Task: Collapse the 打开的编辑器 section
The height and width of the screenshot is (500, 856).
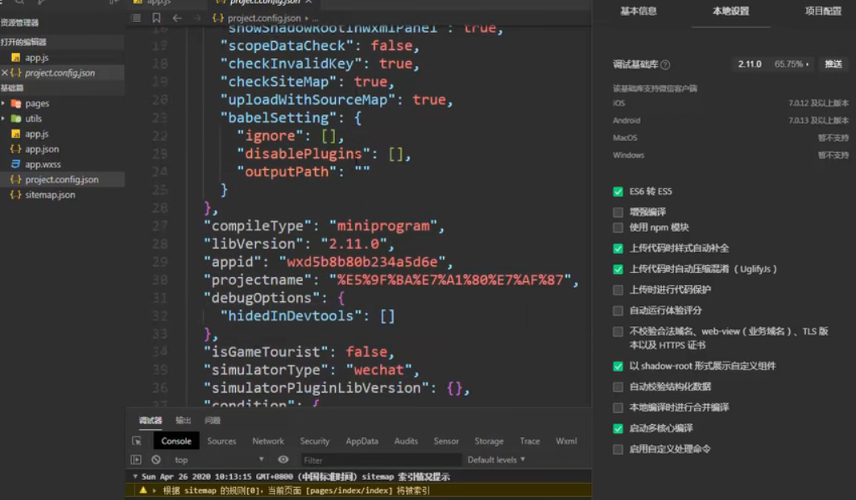Action: pyautogui.click(x=23, y=42)
